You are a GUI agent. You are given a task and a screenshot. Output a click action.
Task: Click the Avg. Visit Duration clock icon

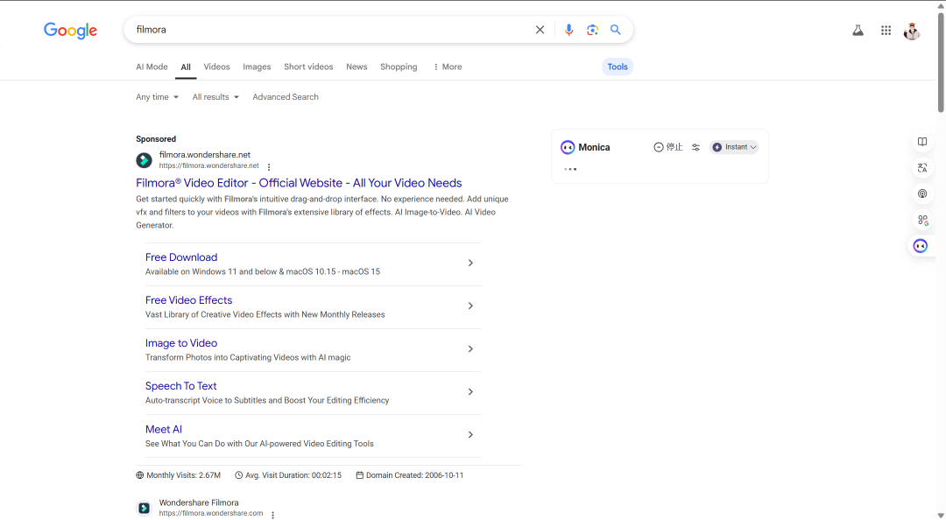point(239,475)
